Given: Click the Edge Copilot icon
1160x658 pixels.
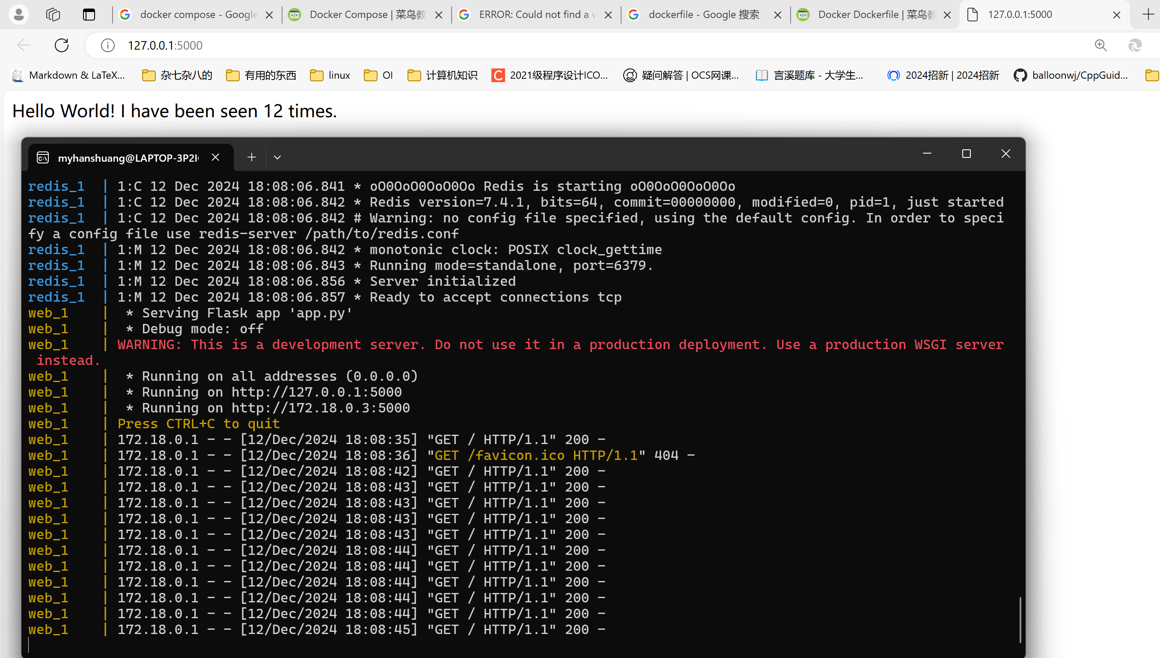Looking at the screenshot, I should pyautogui.click(x=1135, y=45).
